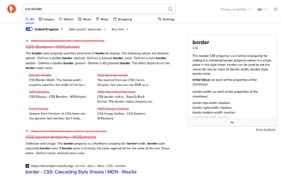281x176 pixels.
Task: Click the W3Schools favicon of second result
Action: [x=27, y=131]
